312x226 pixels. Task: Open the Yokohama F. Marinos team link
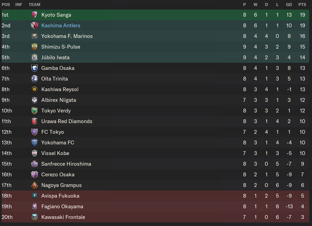pyautogui.click(x=67, y=36)
